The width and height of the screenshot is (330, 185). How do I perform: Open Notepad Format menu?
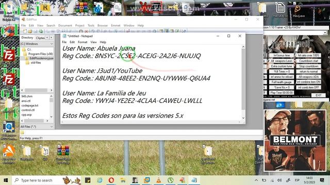coord(82,42)
